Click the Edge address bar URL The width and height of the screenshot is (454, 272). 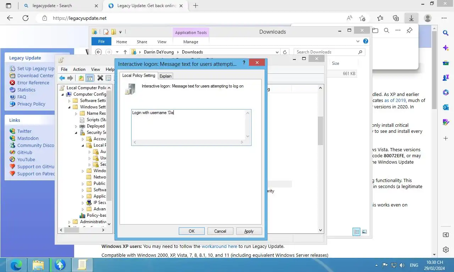pos(79,18)
